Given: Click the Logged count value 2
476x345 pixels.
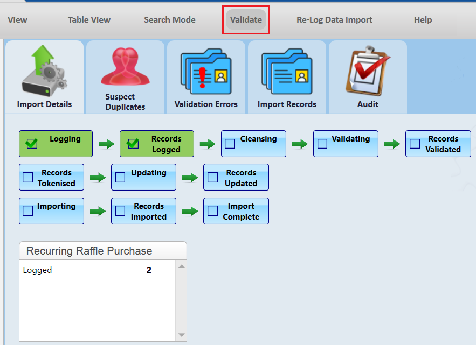Looking at the screenshot, I should [149, 270].
